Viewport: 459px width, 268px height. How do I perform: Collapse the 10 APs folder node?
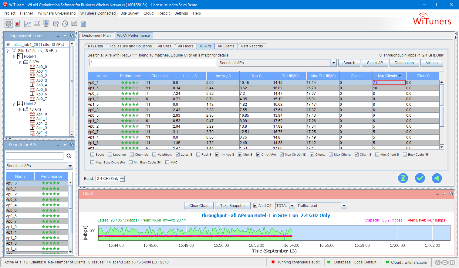click(x=20, y=109)
